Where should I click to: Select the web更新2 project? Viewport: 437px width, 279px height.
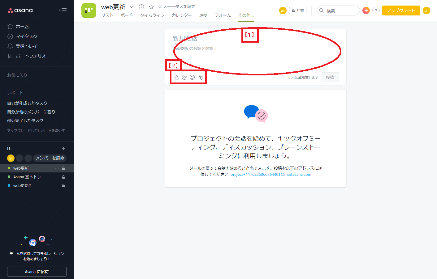click(x=22, y=186)
